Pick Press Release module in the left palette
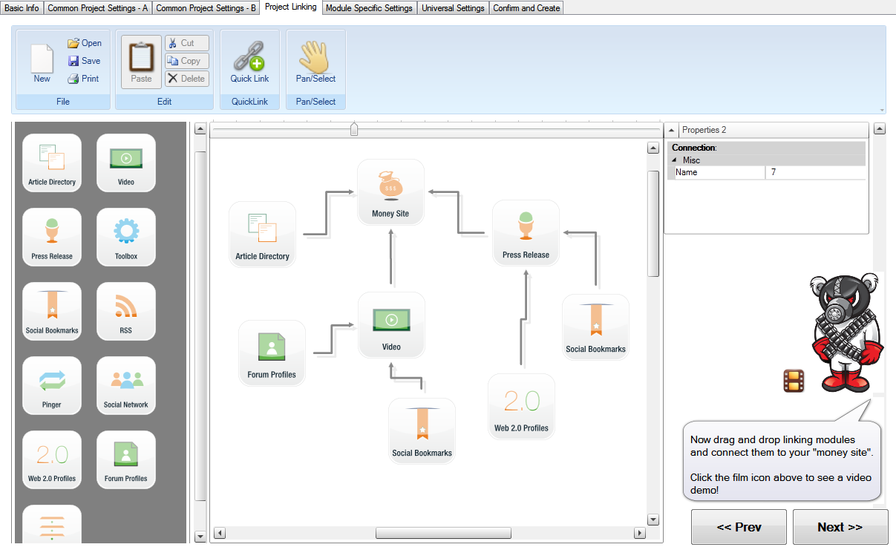 tap(52, 238)
